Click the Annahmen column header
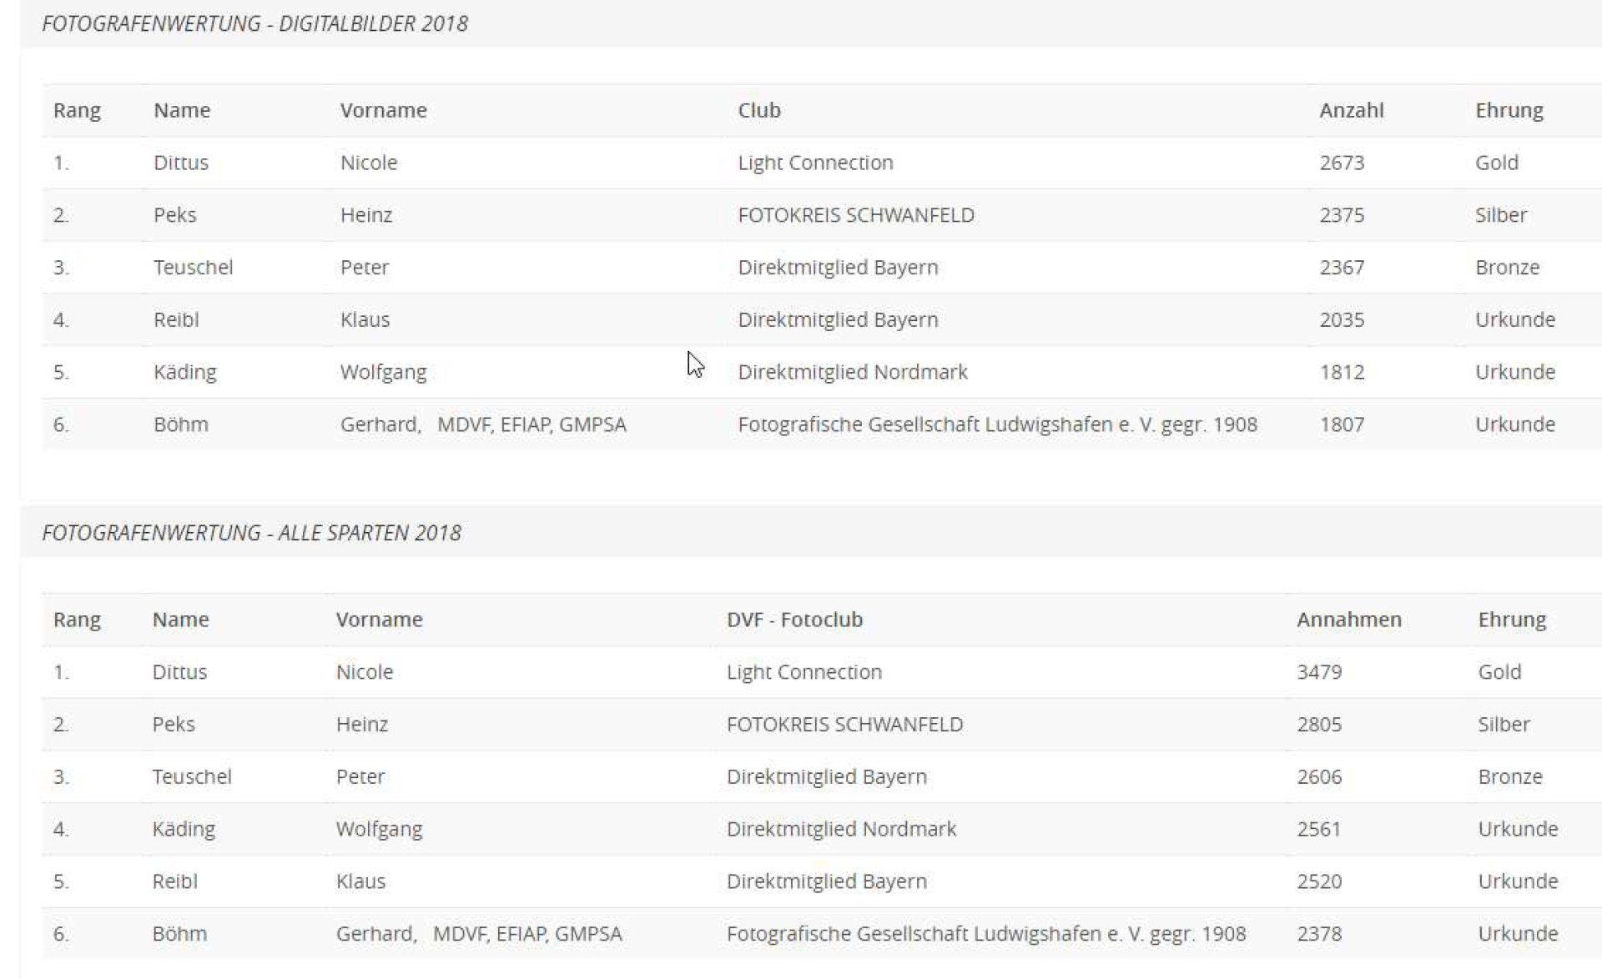 [x=1348, y=620]
